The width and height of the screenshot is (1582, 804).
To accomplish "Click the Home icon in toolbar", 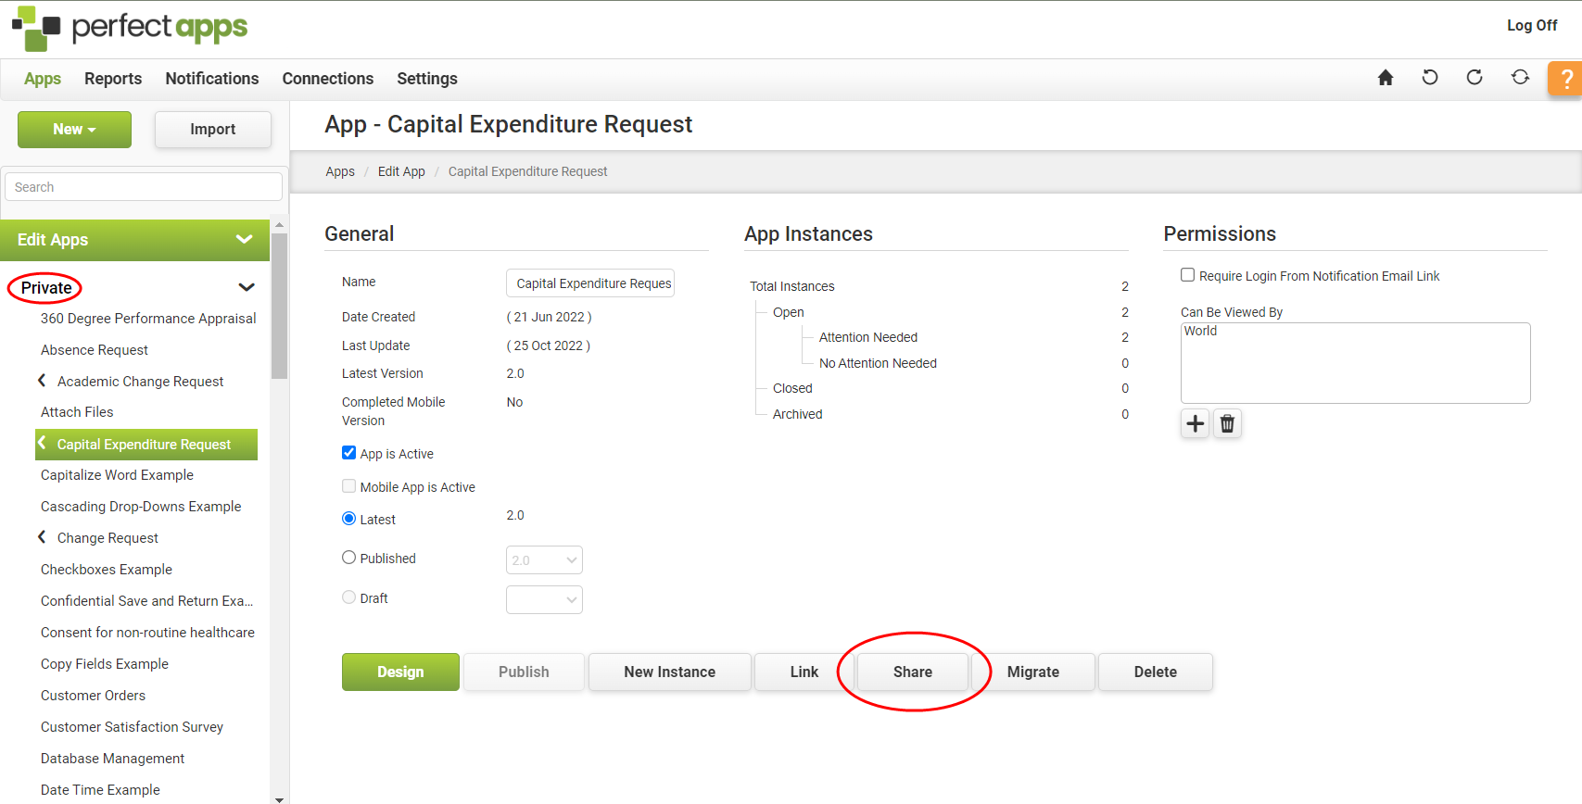I will [x=1386, y=78].
